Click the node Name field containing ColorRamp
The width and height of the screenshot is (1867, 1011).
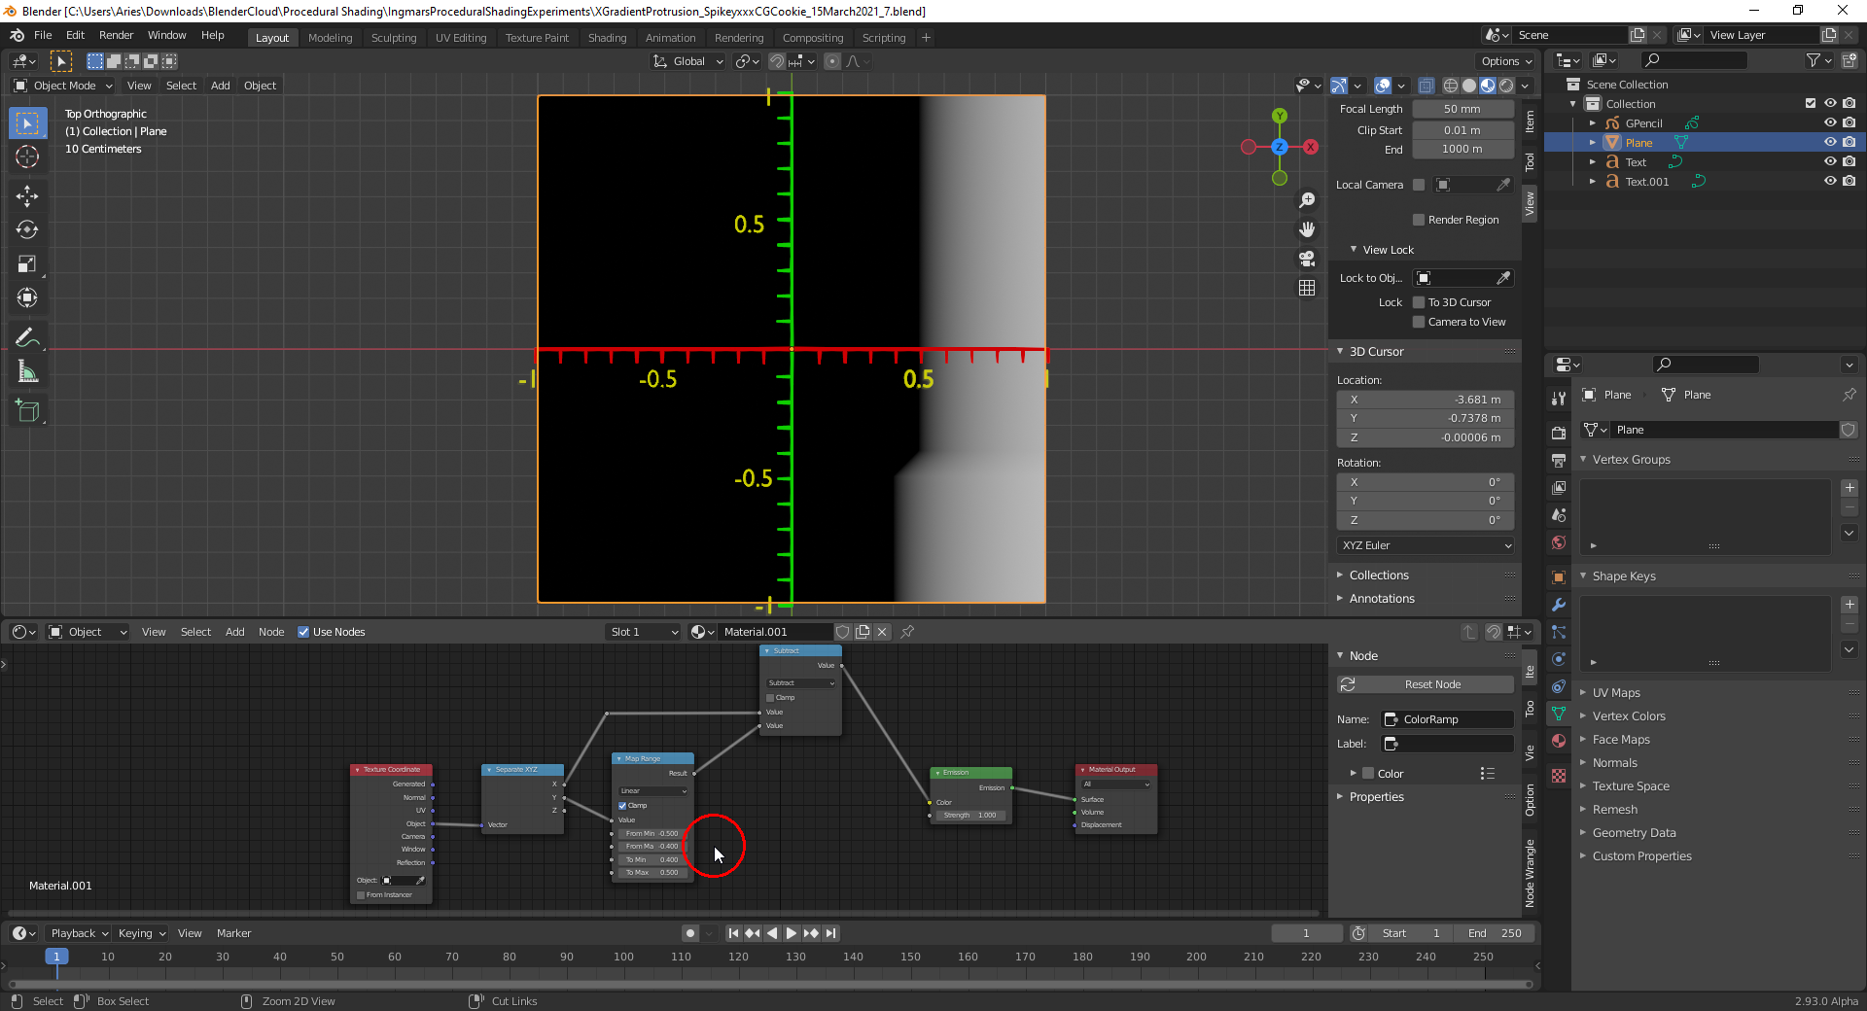pos(1449,719)
